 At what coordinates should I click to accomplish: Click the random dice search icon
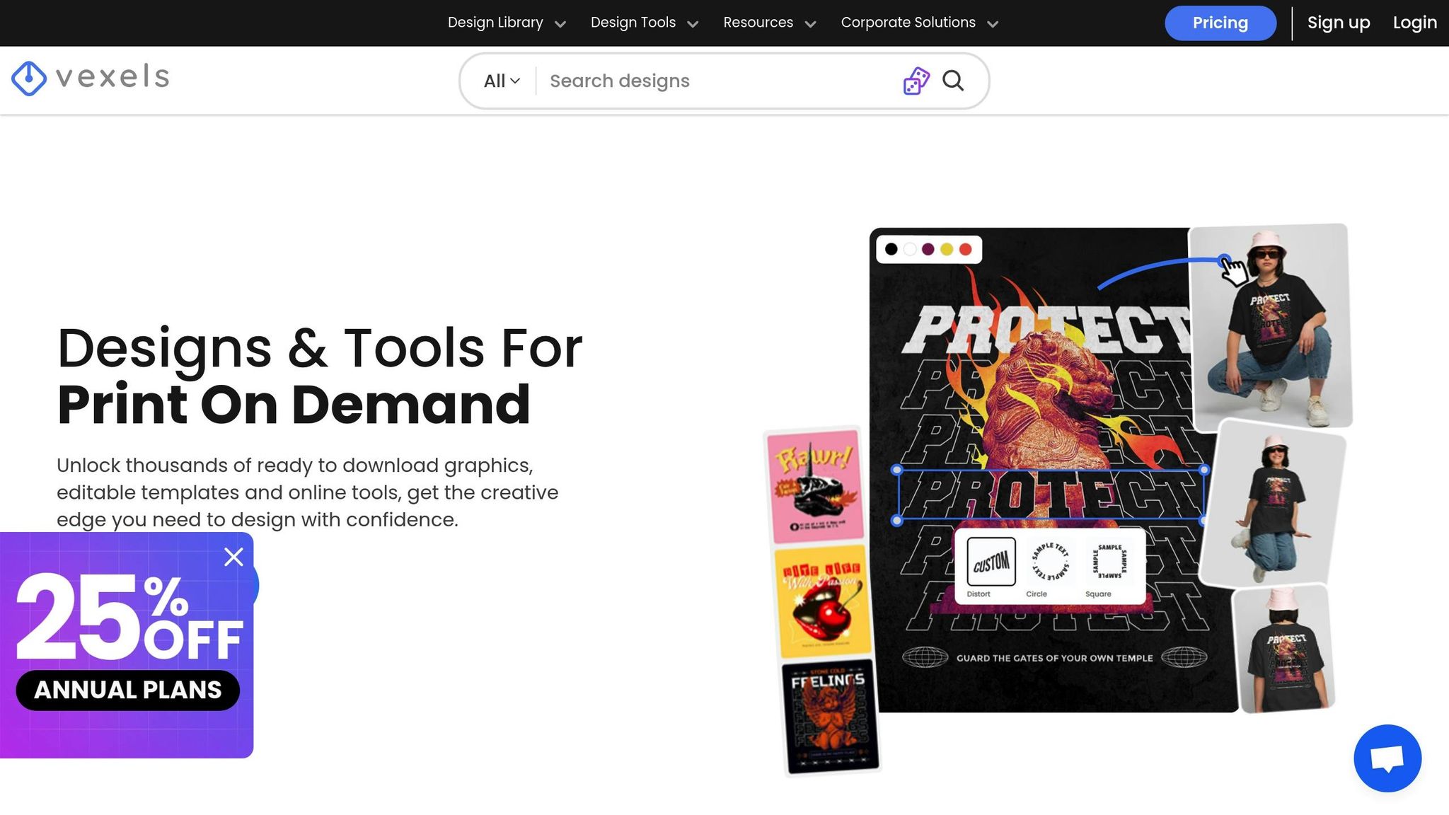click(x=916, y=81)
